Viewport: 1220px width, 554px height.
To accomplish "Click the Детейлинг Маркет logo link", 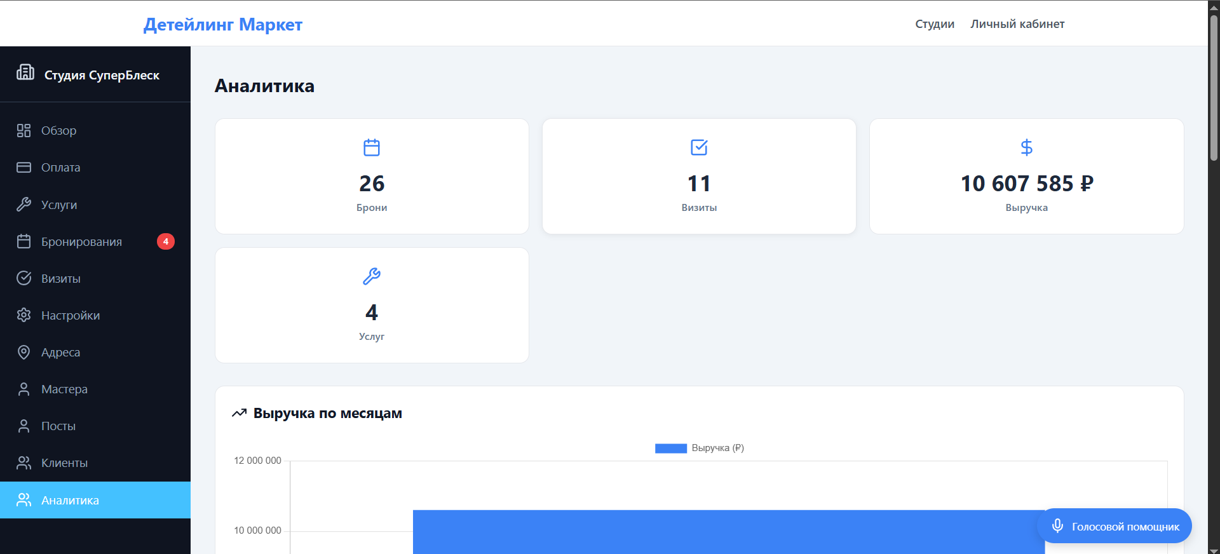I will click(223, 24).
